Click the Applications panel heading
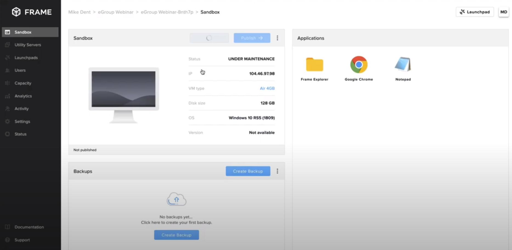This screenshot has width=512, height=250. pos(311,38)
